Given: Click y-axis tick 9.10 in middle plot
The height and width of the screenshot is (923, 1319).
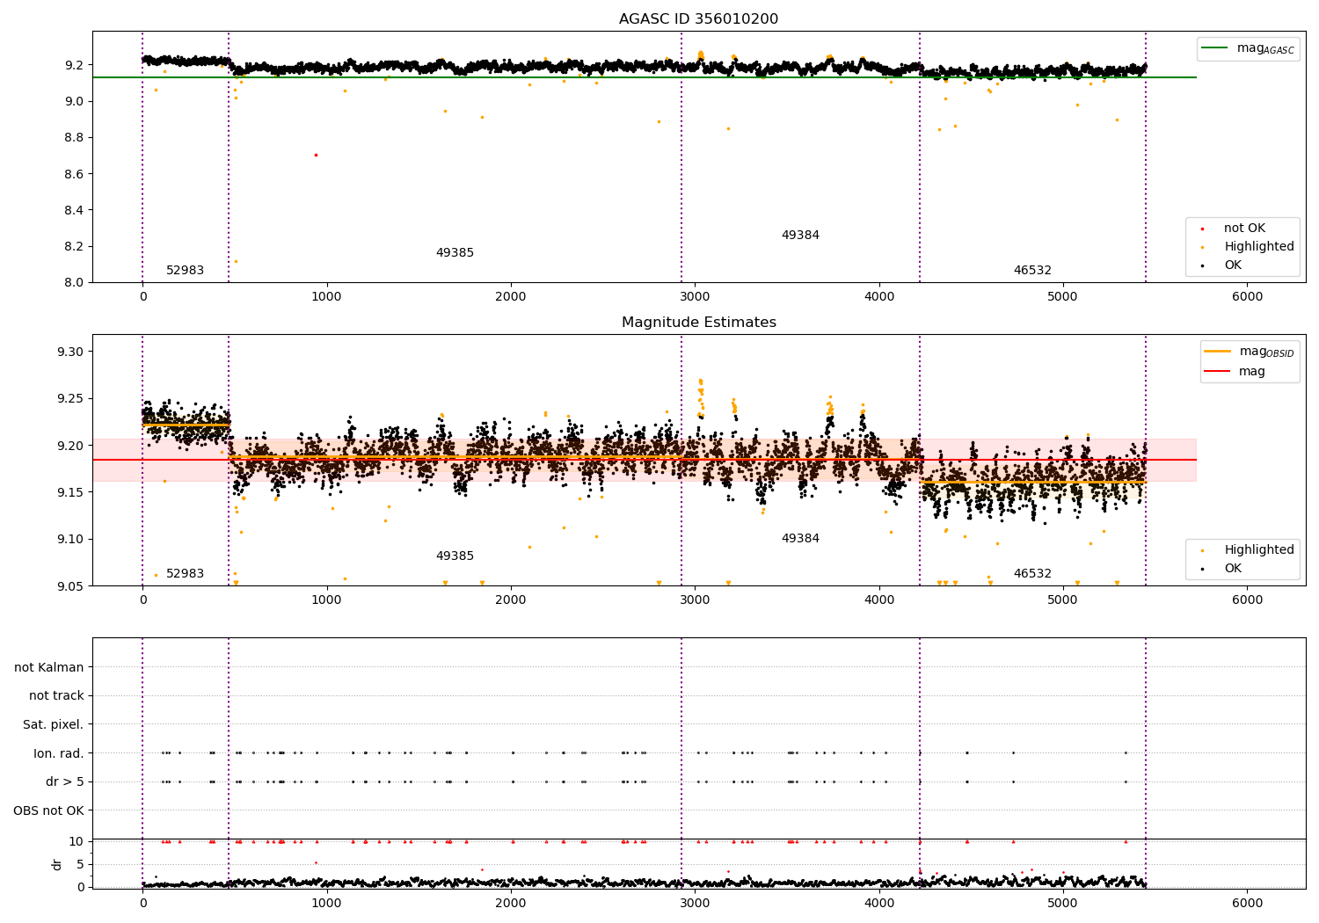Looking at the screenshot, I should coord(69,539).
